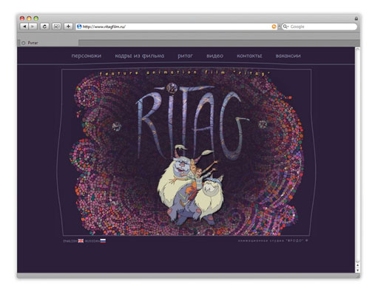Click the globe site icon in URL field

pyautogui.click(x=79, y=27)
